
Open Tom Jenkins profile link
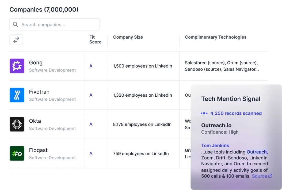(215, 145)
